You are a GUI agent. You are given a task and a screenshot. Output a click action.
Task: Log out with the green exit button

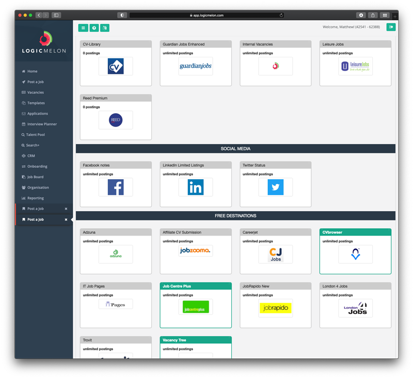391,27
